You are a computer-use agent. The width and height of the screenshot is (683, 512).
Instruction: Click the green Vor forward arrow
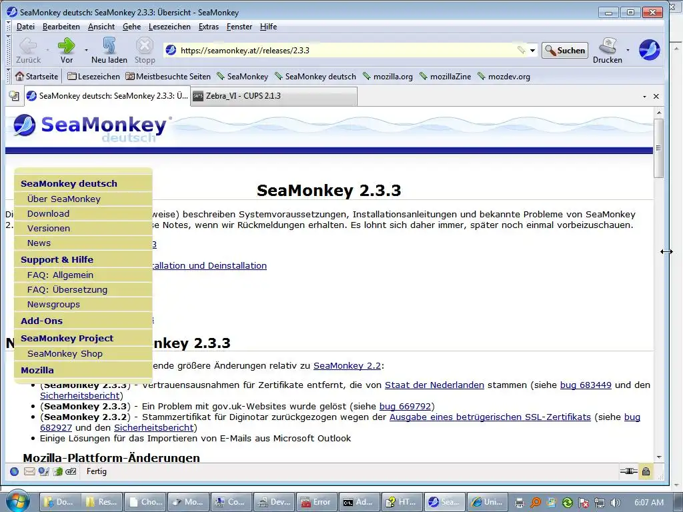click(x=66, y=51)
